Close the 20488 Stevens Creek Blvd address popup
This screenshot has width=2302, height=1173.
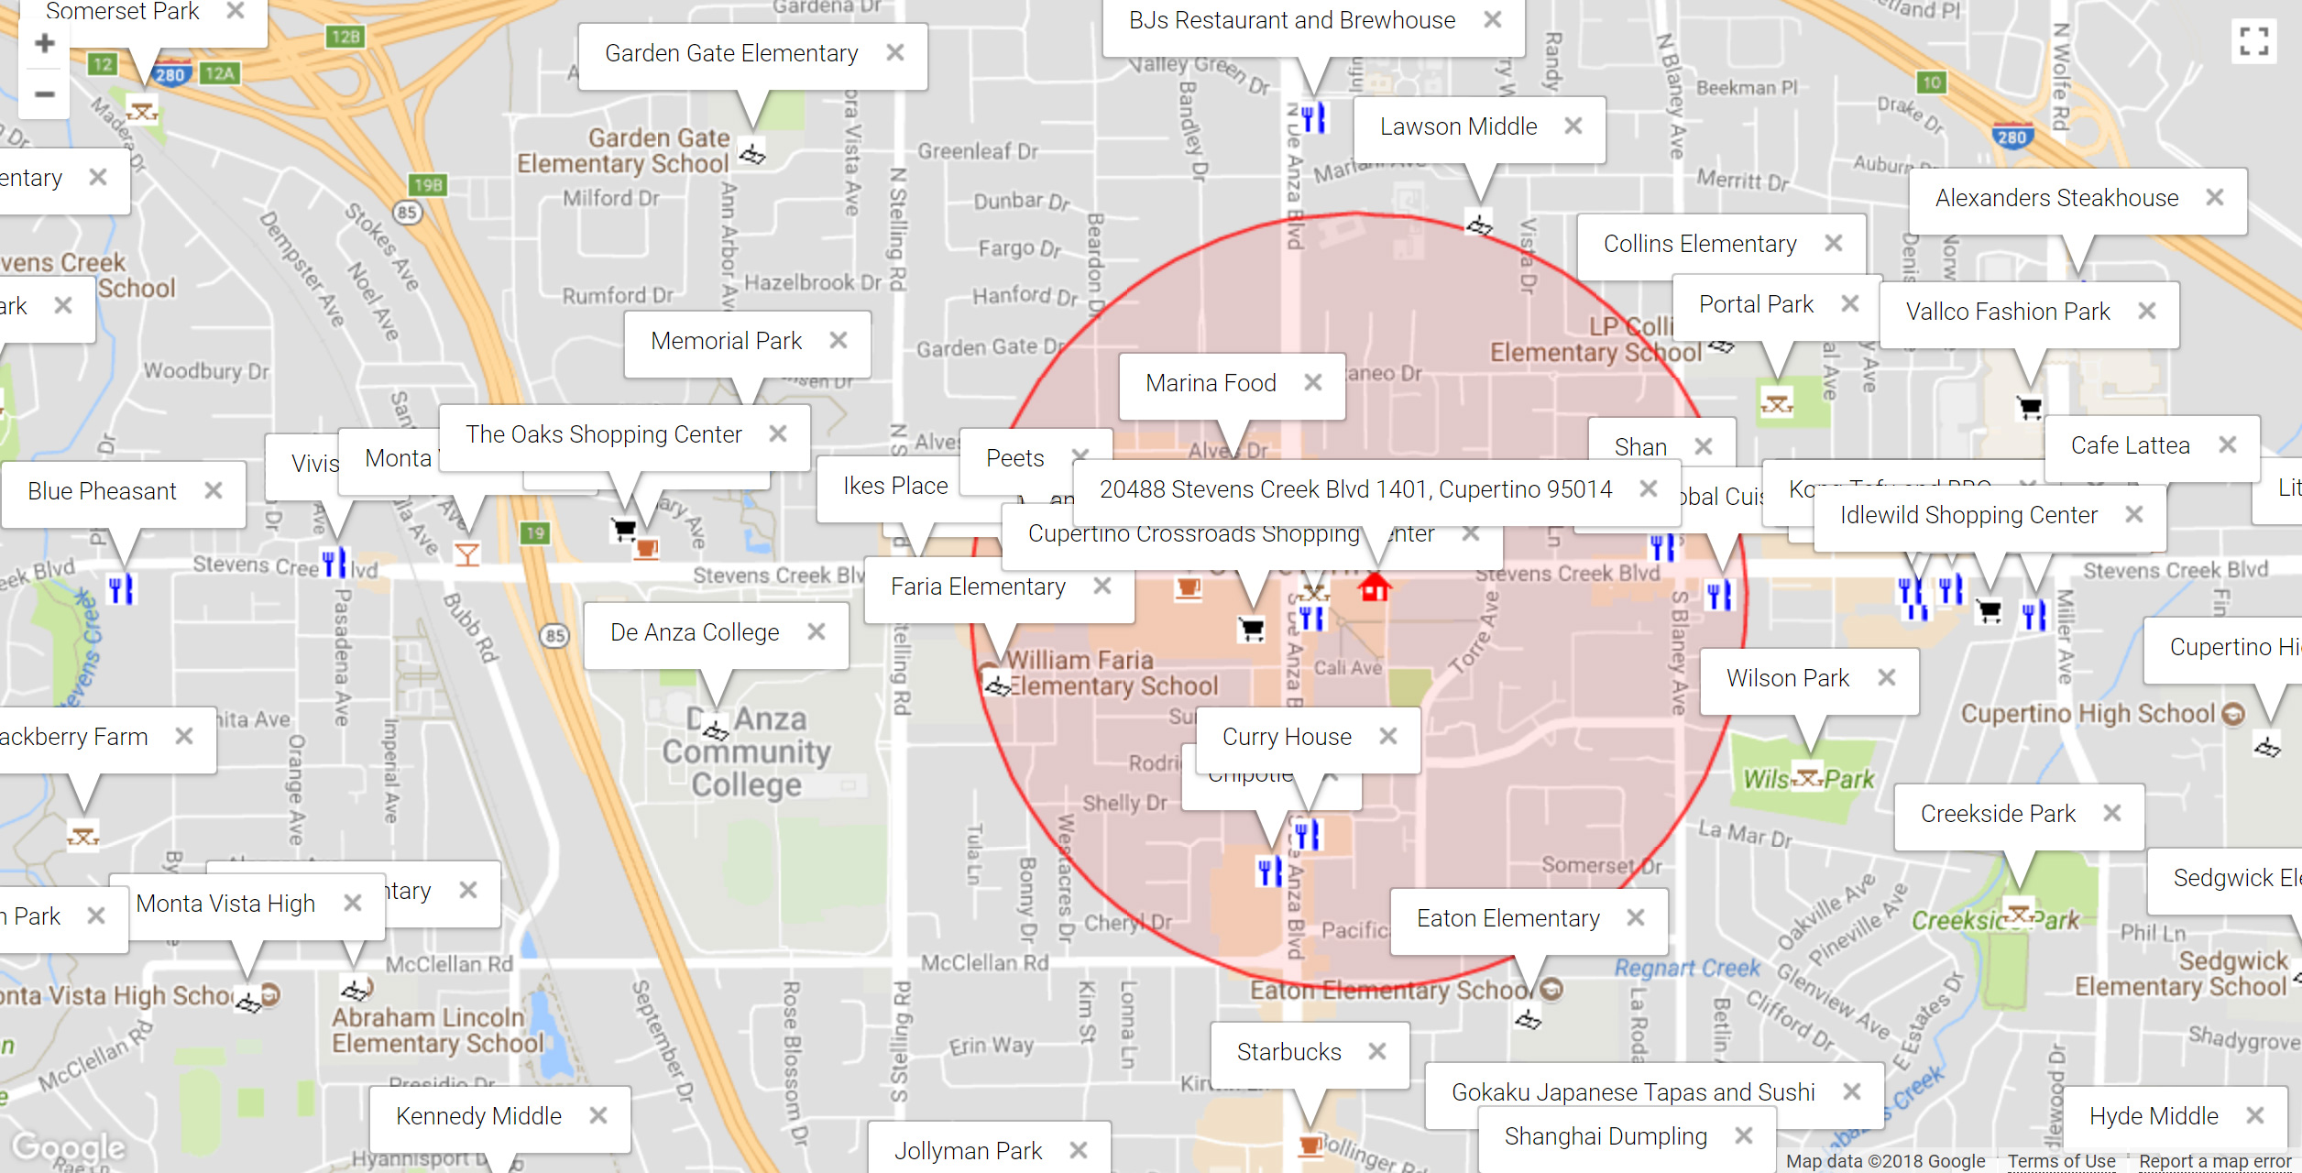[1649, 488]
